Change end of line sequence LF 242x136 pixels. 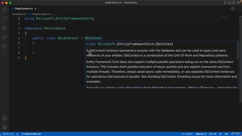click(x=220, y=134)
